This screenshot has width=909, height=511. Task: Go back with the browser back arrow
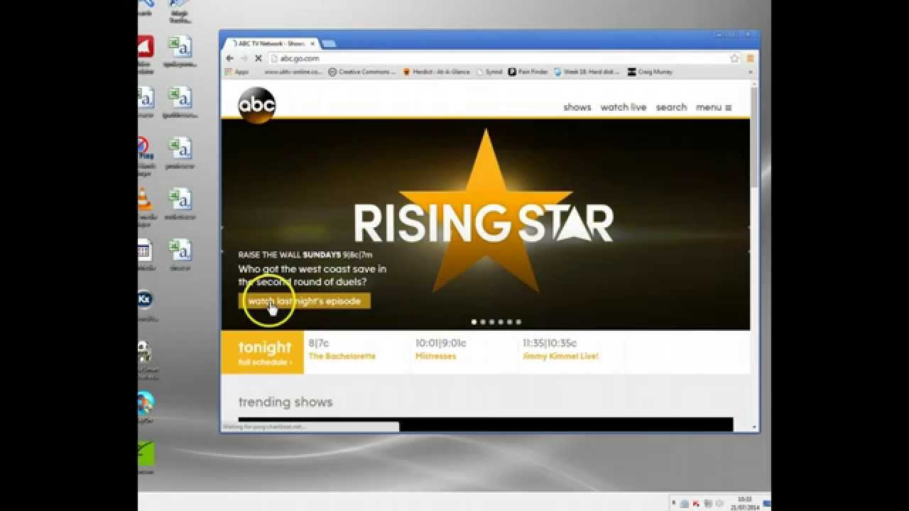[229, 58]
